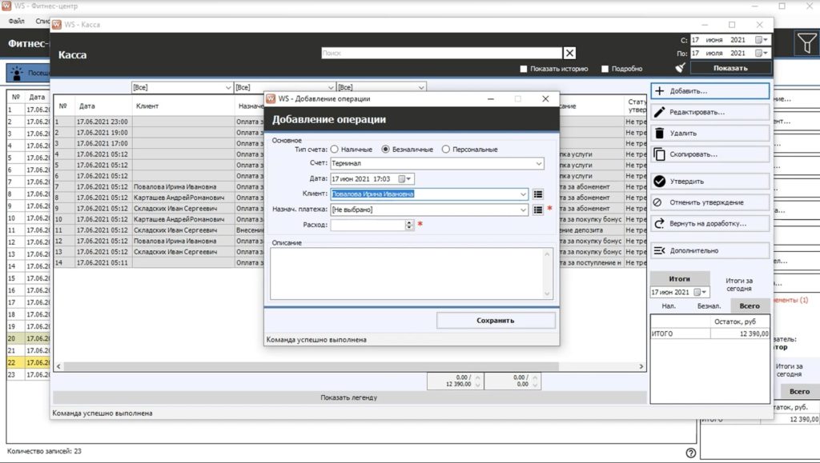Viewport: 820px width, 463px height.
Task: Select the Итоги за сегодня tab in Касса
Action: (739, 285)
